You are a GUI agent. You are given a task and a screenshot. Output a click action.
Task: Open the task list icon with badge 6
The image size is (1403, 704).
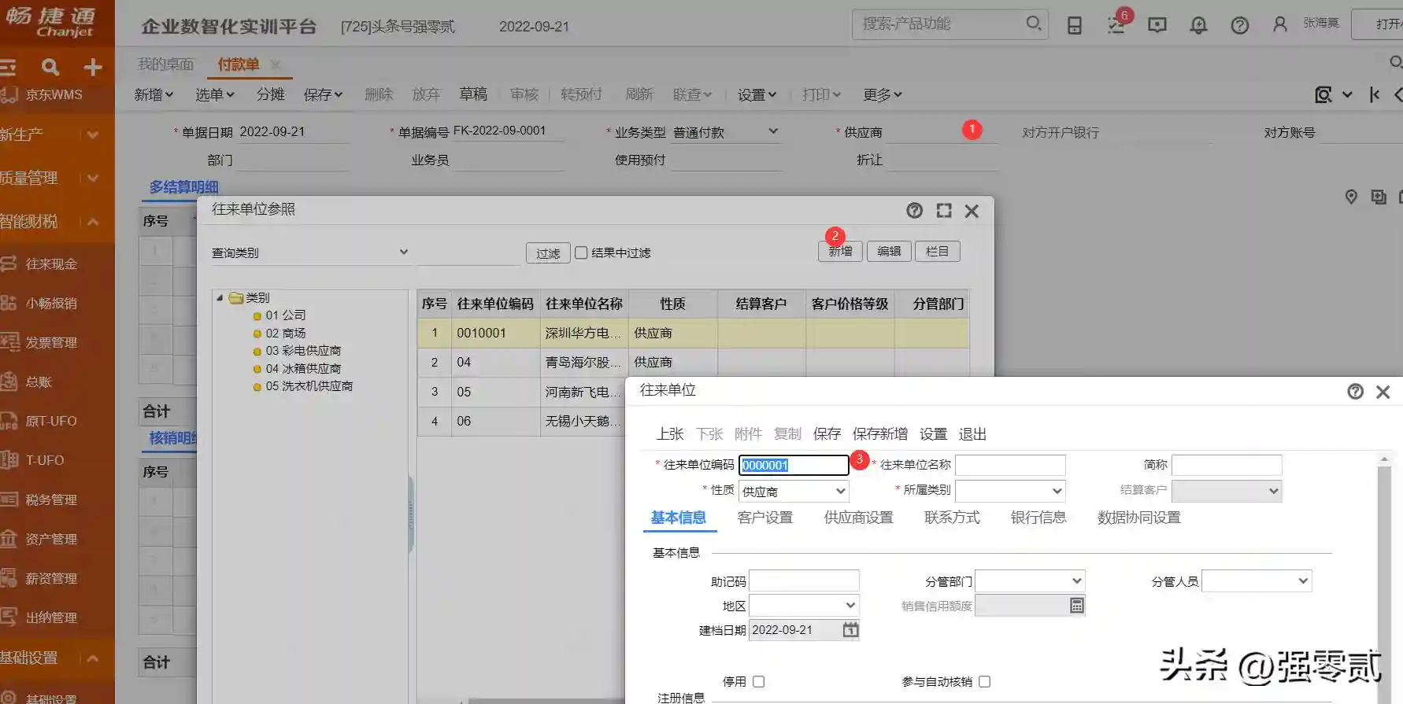point(1116,25)
